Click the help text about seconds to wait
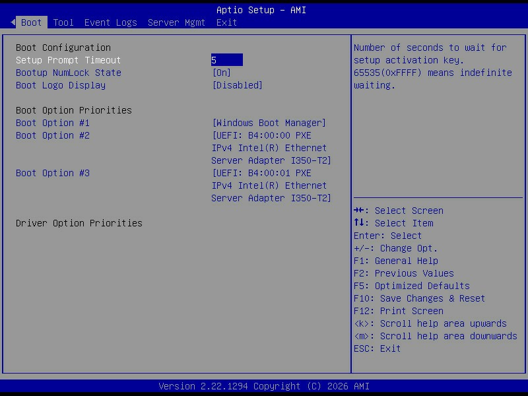 click(433, 67)
